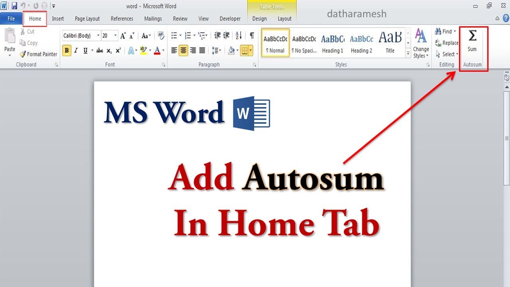
Task: Toggle Underline formatting
Action: point(86,51)
